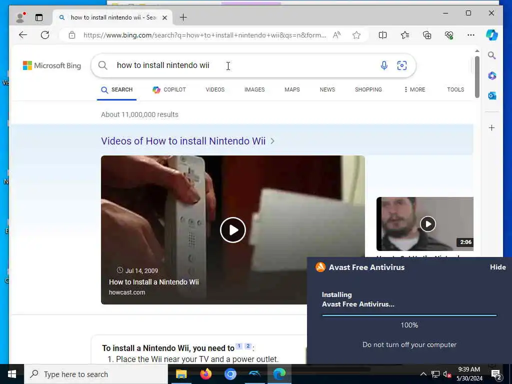
Task: Open the tab actions menu icon
Action: [x=39, y=17]
